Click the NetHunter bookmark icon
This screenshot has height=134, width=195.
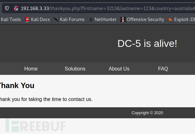click(91, 20)
